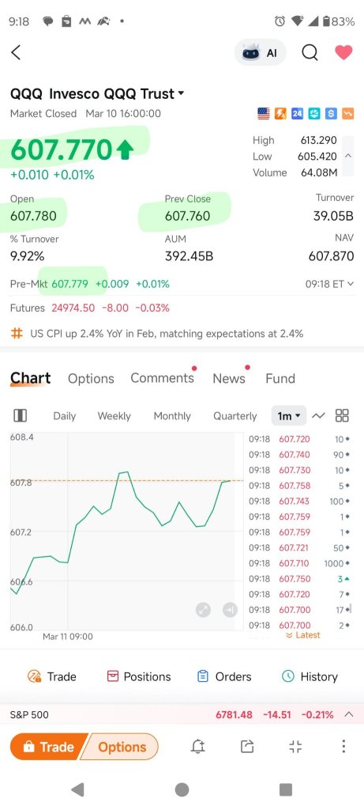364x810 pixels.
Task: Tap the Positions shortcut
Action: pos(139,677)
